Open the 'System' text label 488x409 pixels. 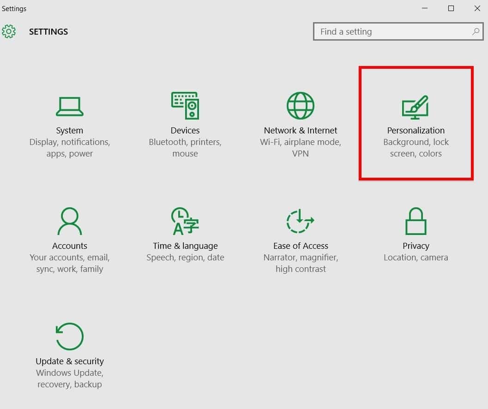(70, 131)
